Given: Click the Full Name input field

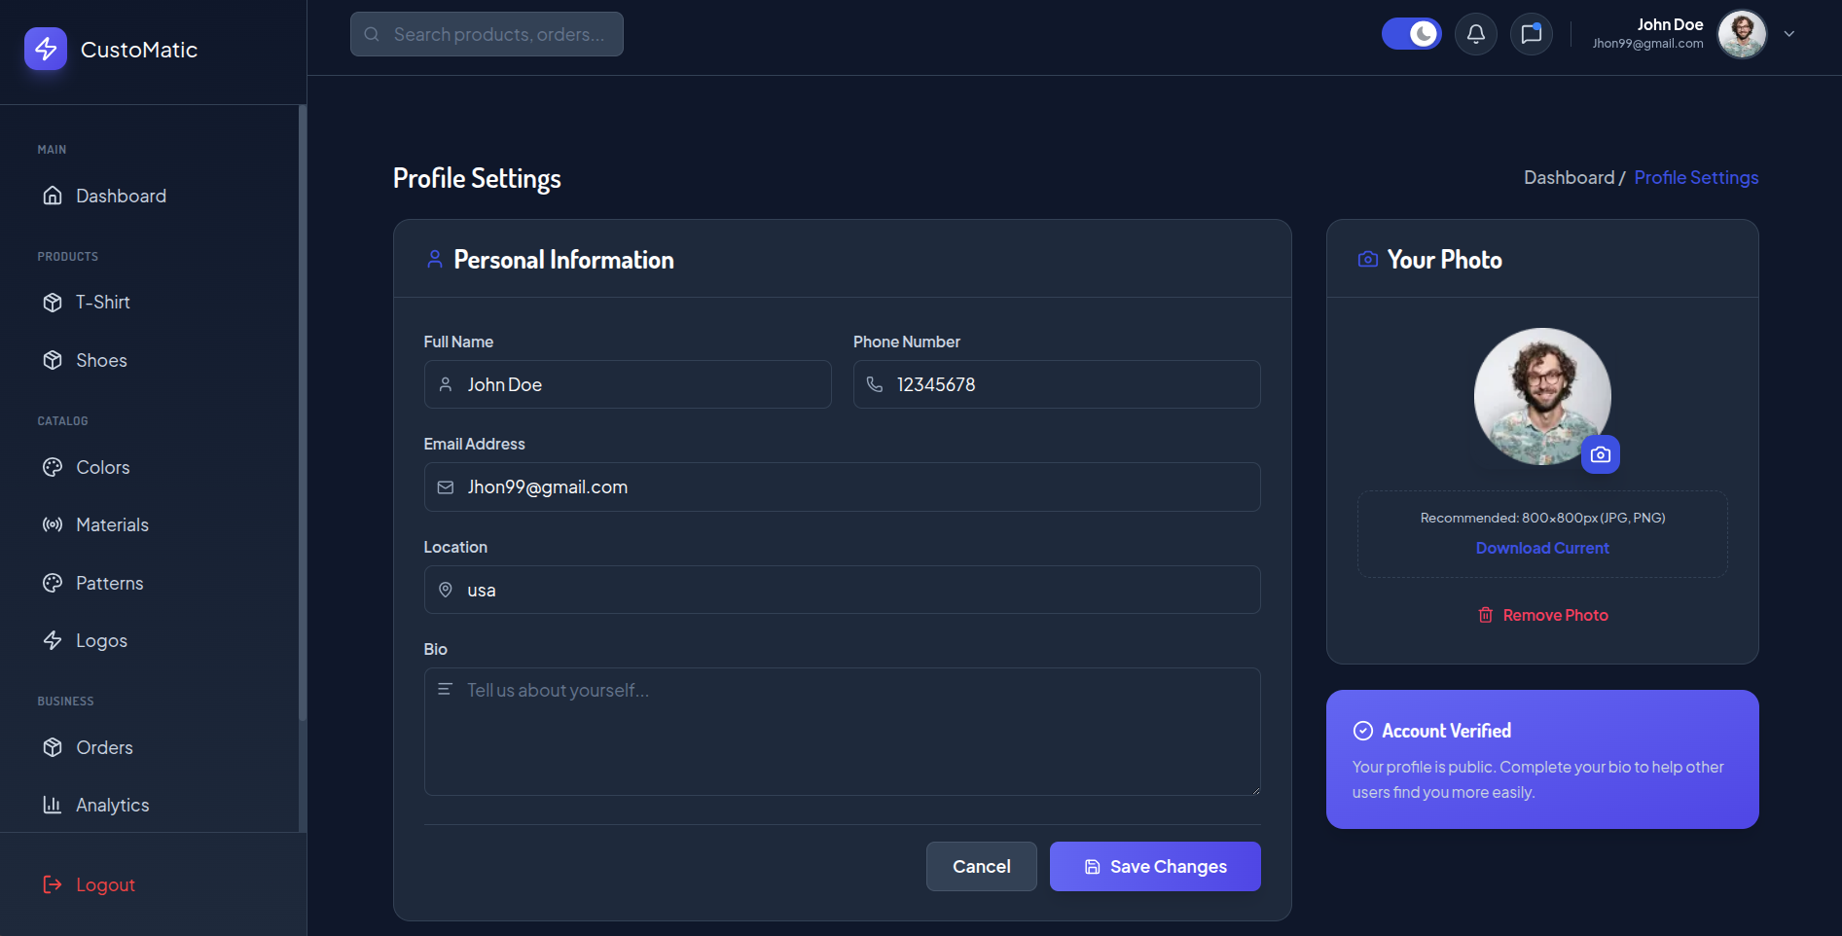Looking at the screenshot, I should click(628, 384).
